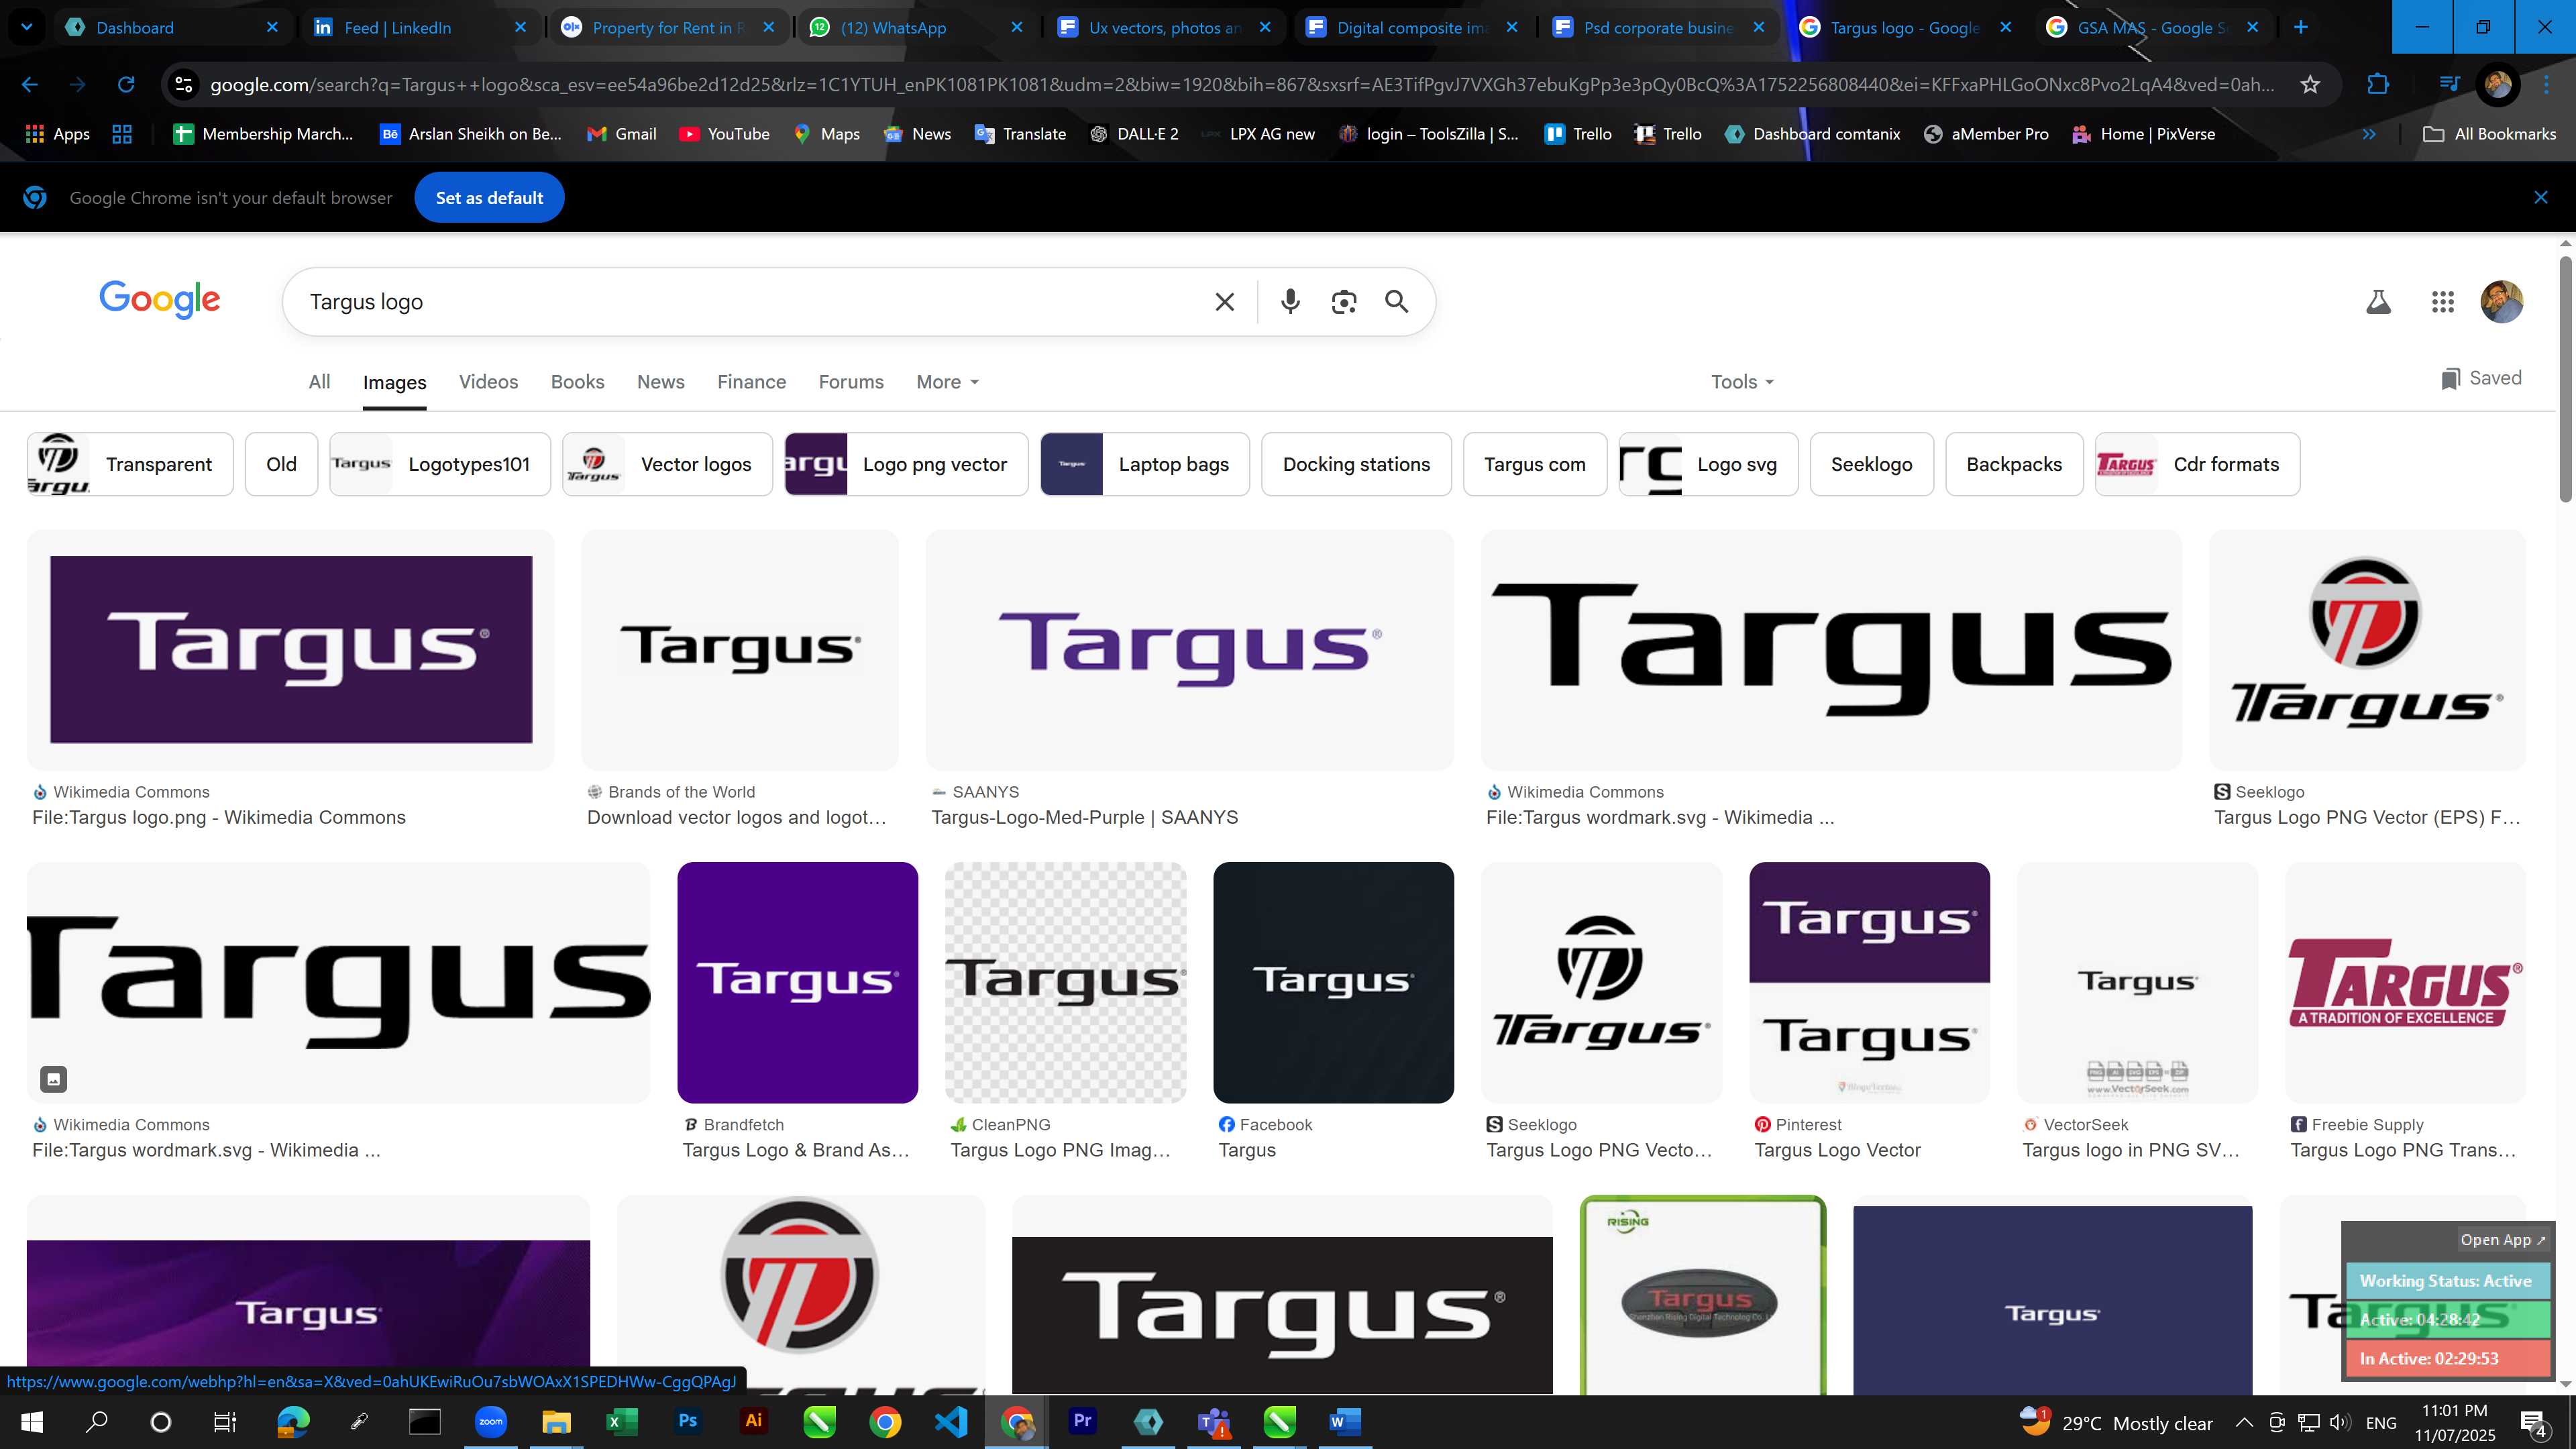Dismiss the default browser notification bar

pos(2541,198)
